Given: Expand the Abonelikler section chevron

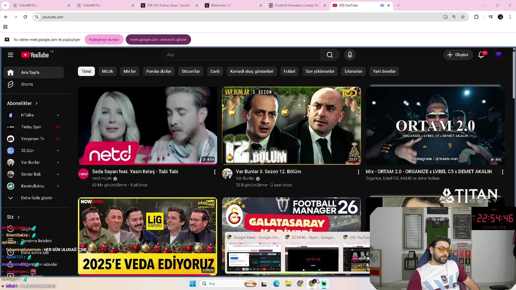Looking at the screenshot, I should (x=36, y=104).
